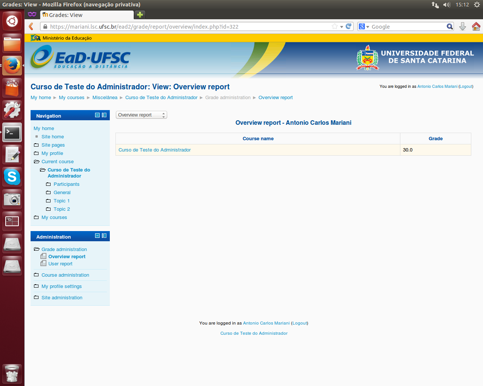
Task: Hide the Administration block with its minus icon
Action: coord(97,236)
